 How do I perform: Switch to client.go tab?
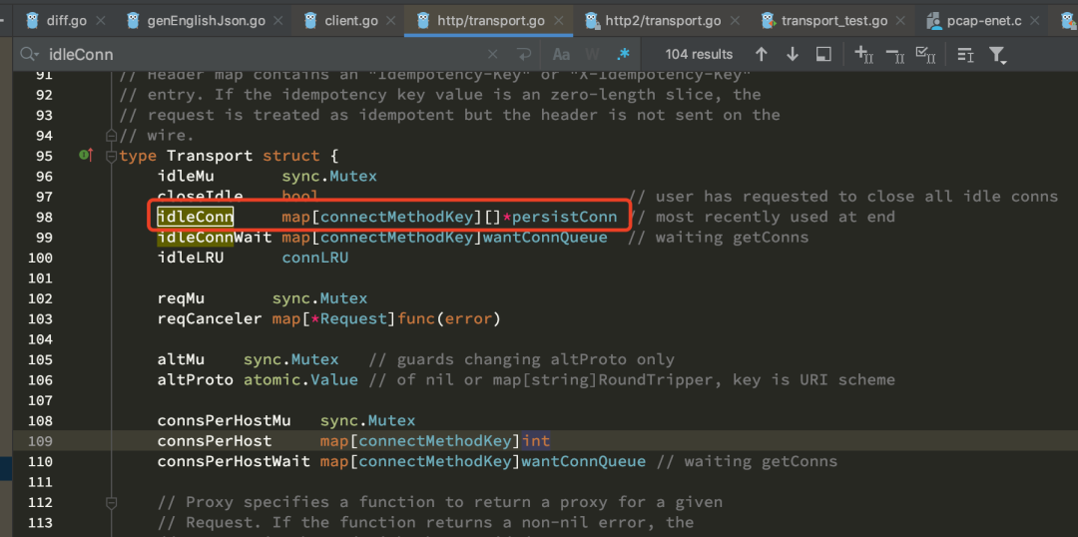click(x=351, y=21)
